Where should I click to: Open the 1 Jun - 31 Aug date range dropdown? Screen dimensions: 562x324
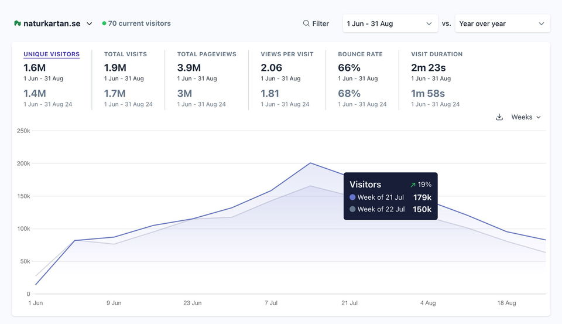[389, 23]
